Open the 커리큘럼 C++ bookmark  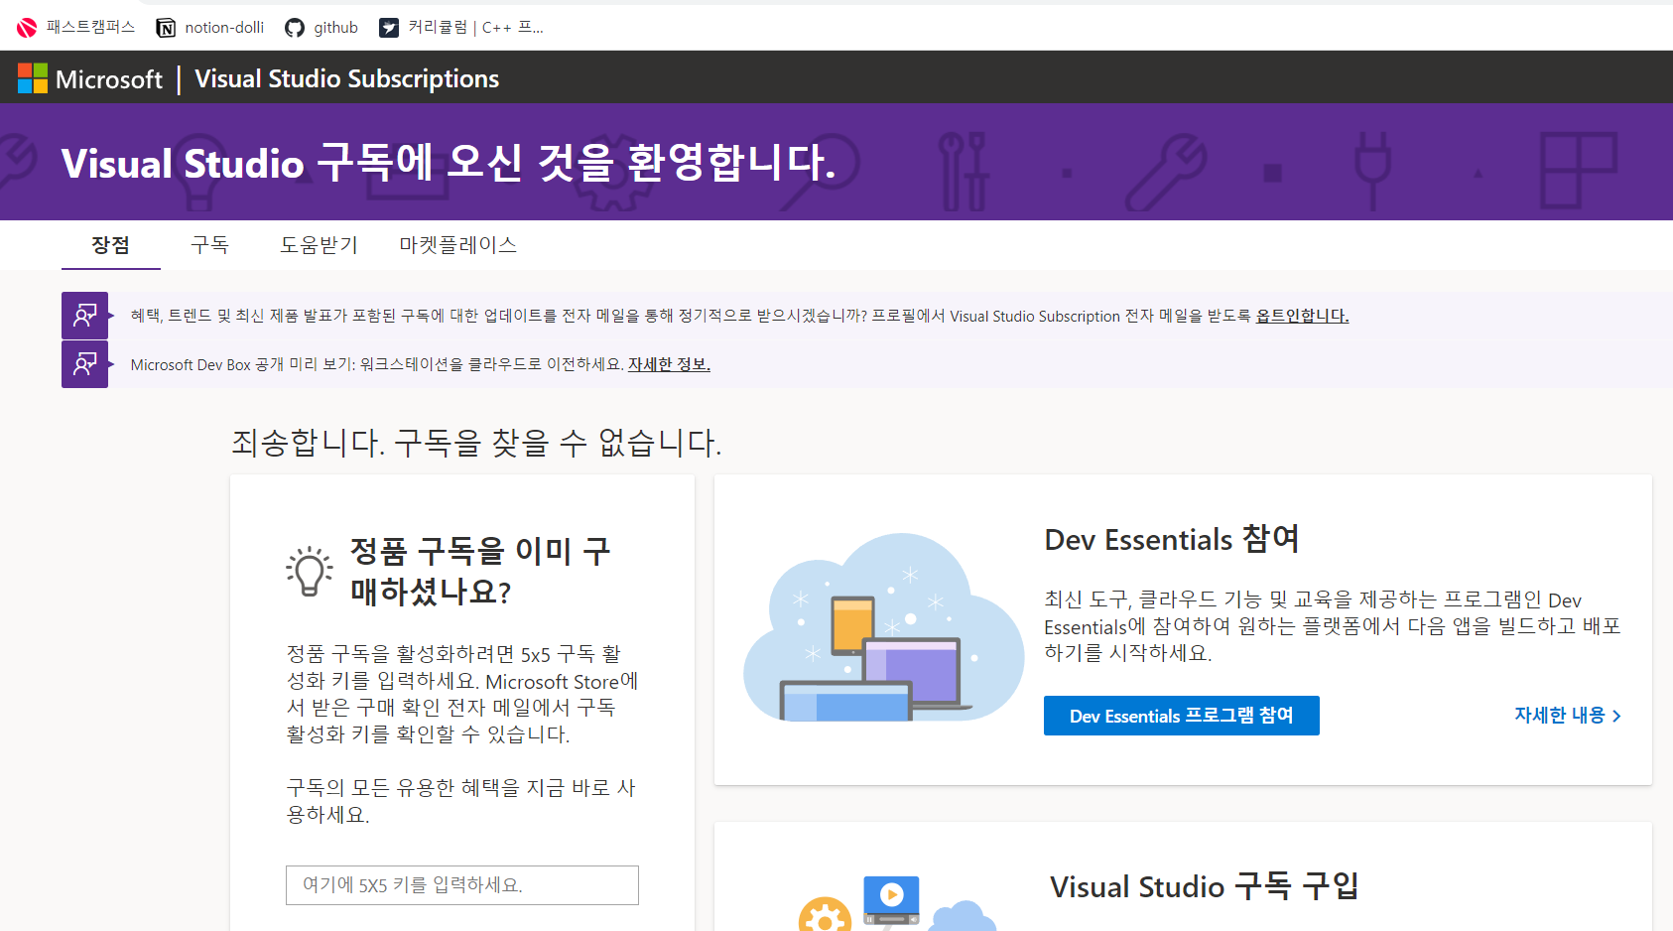tap(461, 28)
